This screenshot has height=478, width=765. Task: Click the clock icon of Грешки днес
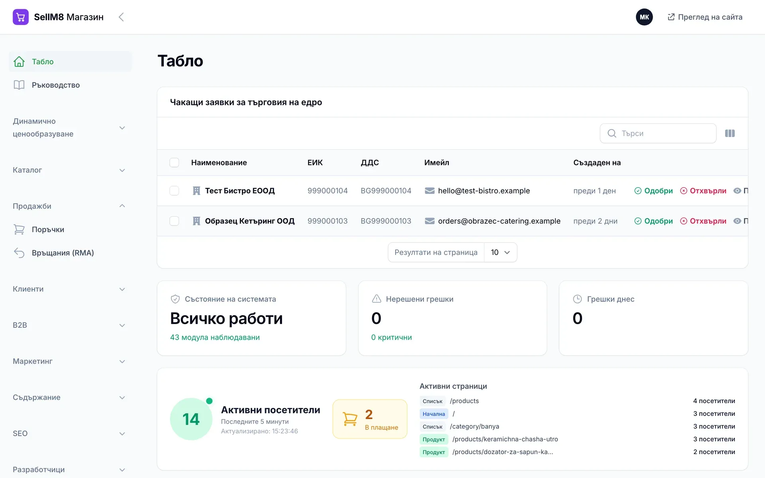(577, 299)
